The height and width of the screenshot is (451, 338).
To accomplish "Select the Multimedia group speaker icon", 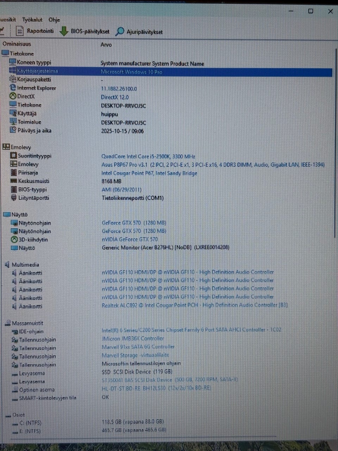I will point(7,265).
